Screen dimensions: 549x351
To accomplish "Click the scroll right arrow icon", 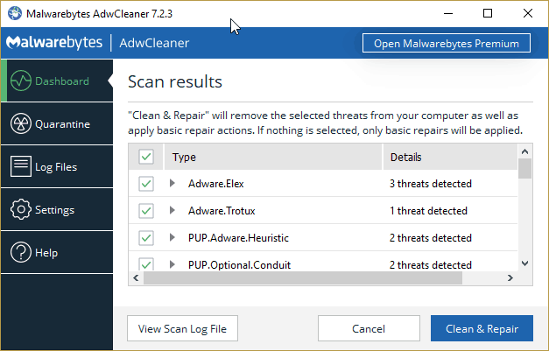I will 510,277.
